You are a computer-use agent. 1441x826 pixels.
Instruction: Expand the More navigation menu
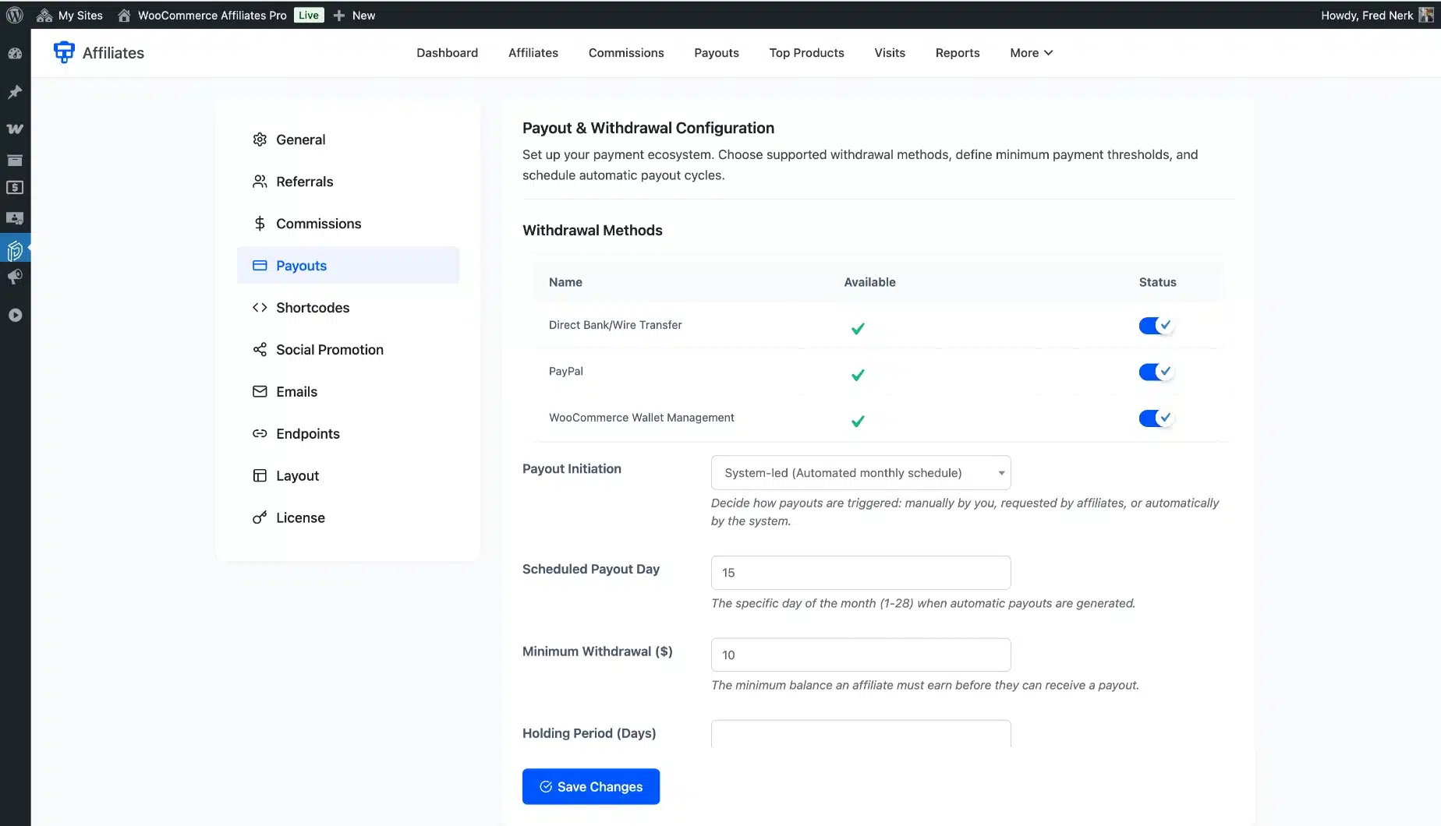(1031, 53)
